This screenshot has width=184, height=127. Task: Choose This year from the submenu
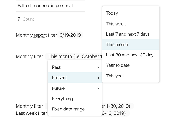(x=115, y=76)
